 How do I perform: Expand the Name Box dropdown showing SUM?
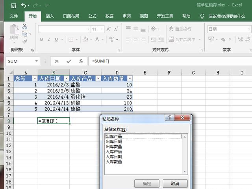(37, 61)
